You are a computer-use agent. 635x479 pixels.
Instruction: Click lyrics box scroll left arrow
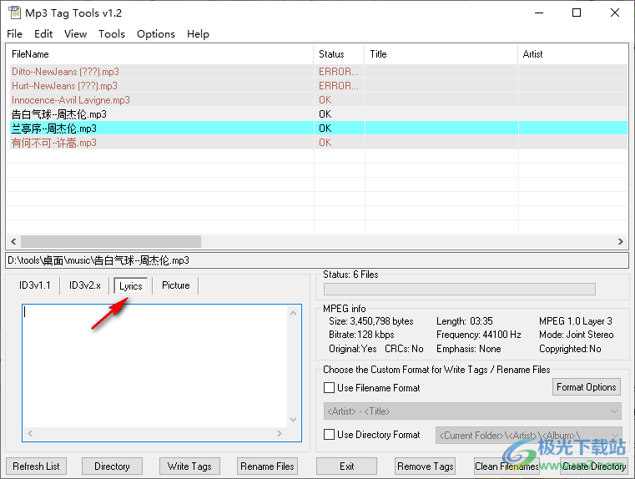(x=30, y=433)
